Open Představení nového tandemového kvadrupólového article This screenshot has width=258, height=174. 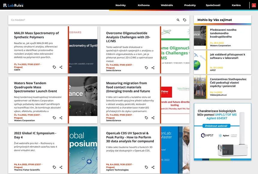(223, 33)
